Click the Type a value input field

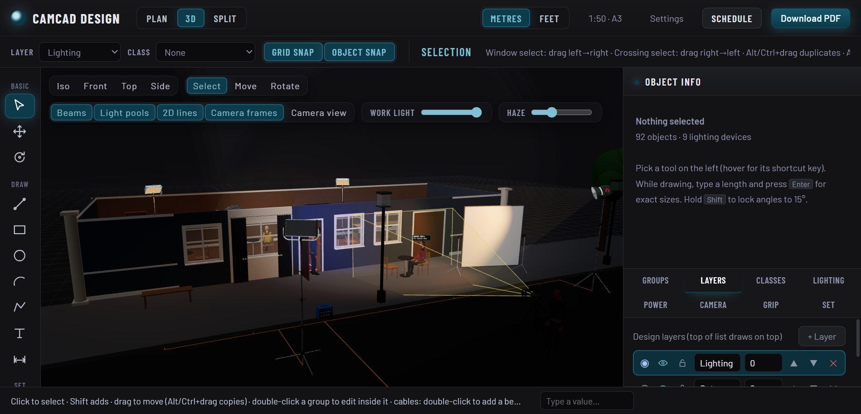(587, 401)
